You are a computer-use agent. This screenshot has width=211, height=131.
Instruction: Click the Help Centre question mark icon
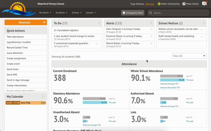(x=184, y=4)
